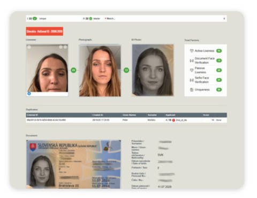Screen dimensions: 257x198
Task: Click the Selfie Face Verification compare icon
Action: [192, 80]
